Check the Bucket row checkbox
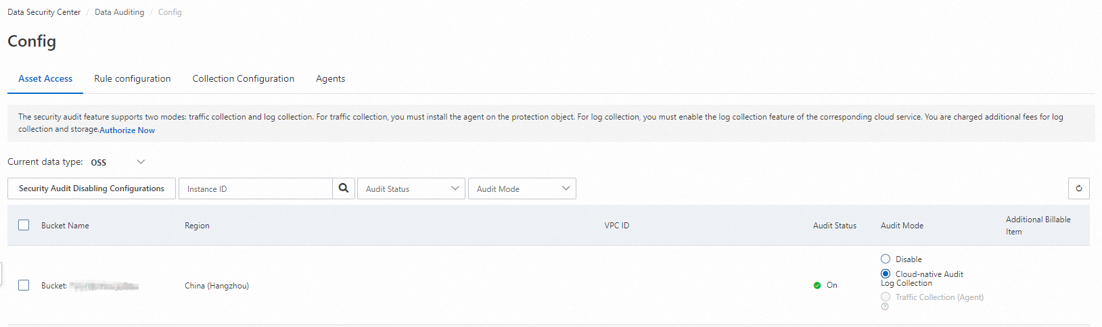This screenshot has width=1102, height=327. pyautogui.click(x=24, y=285)
